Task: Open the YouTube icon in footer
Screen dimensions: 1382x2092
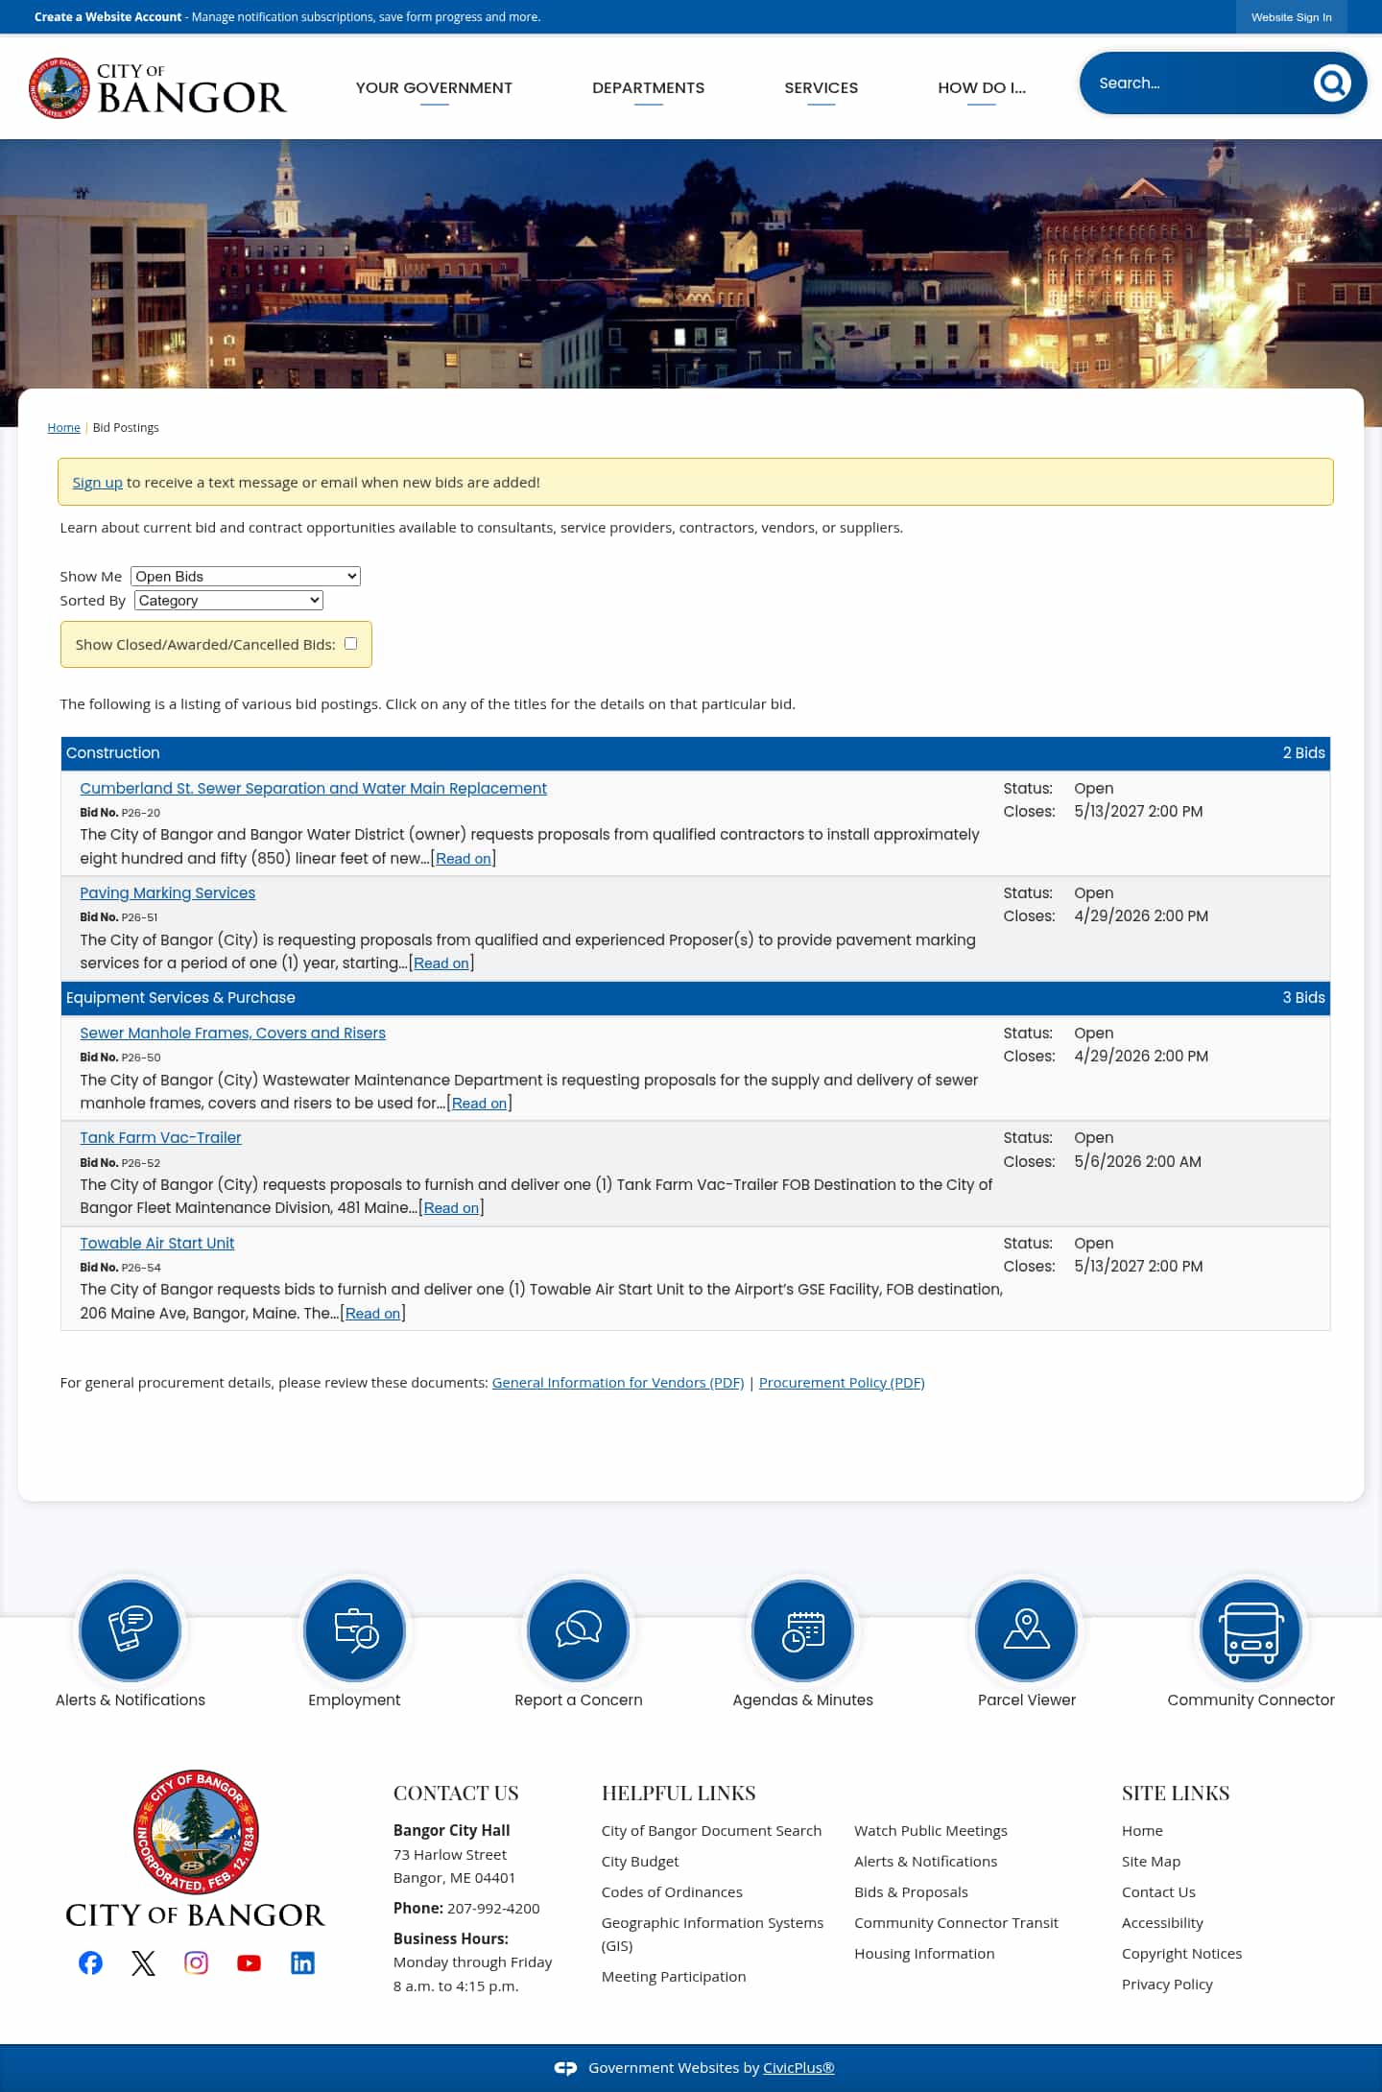Action: (x=249, y=1962)
